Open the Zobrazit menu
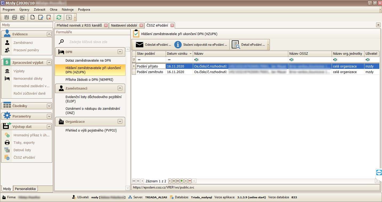Image resolution: width=382 pixels, height=202 pixels. [39, 10]
